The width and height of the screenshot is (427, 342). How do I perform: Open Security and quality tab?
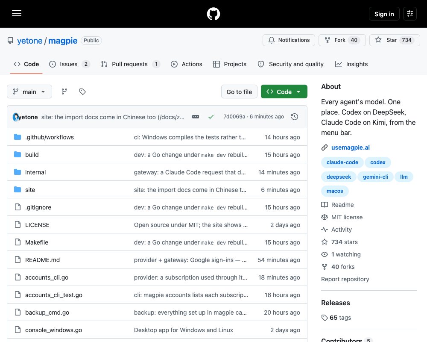tap(290, 64)
